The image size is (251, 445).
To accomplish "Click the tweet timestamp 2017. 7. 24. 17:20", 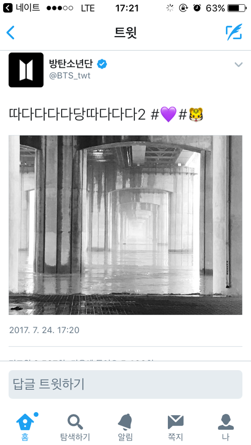I will point(44,330).
